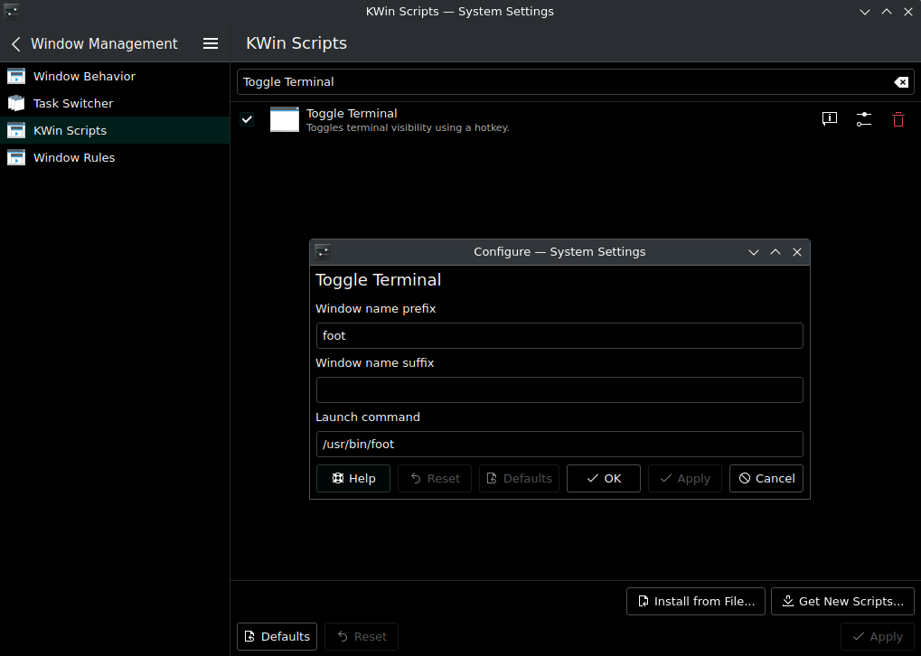Click Defaults at bottom of main window
Image resolution: width=921 pixels, height=656 pixels.
click(x=277, y=637)
